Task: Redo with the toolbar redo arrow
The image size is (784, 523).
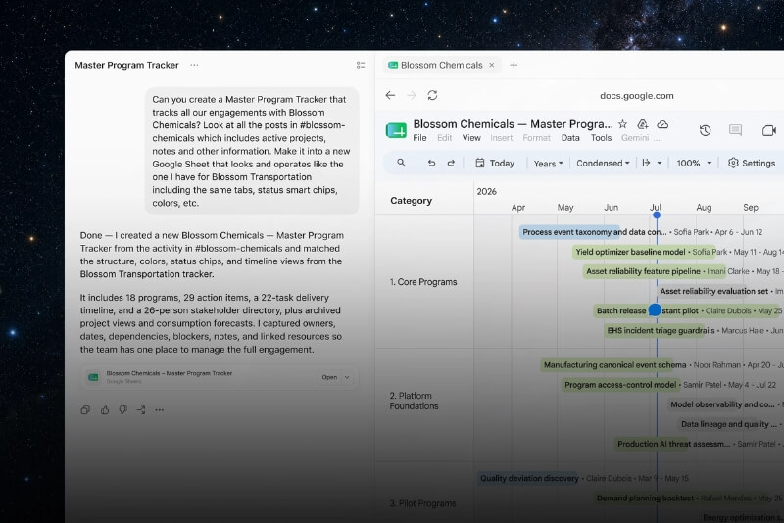Action: click(x=451, y=163)
